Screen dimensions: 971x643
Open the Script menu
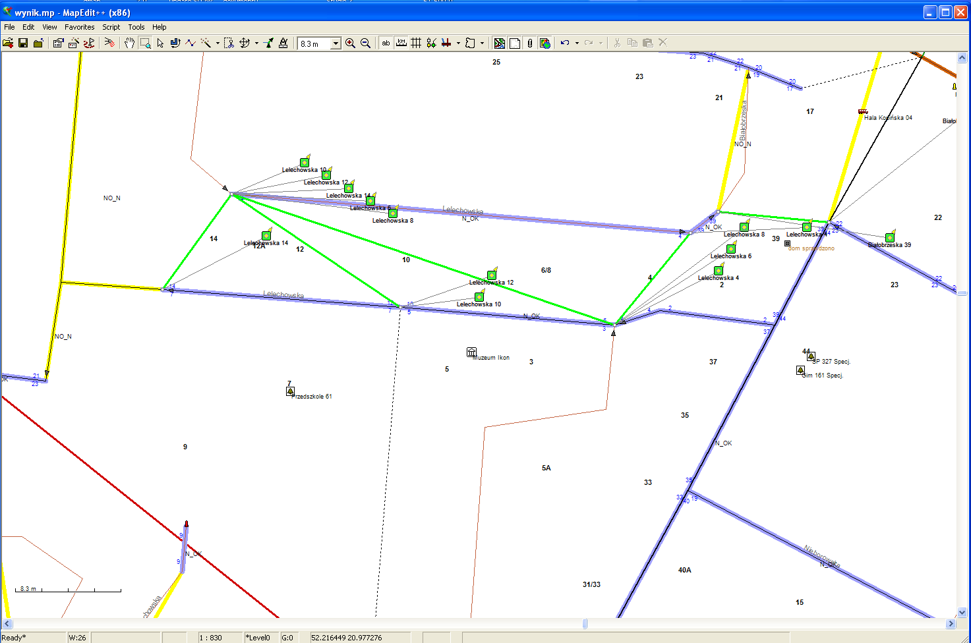pos(111,27)
